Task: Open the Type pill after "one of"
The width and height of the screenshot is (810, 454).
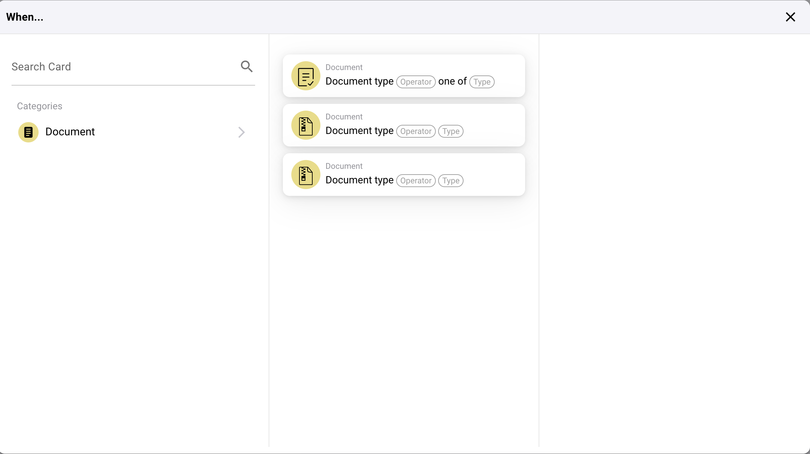Action: 482,82
